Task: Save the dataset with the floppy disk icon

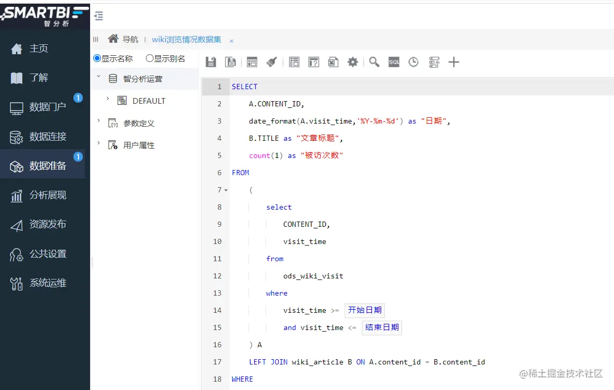Action: tap(211, 62)
